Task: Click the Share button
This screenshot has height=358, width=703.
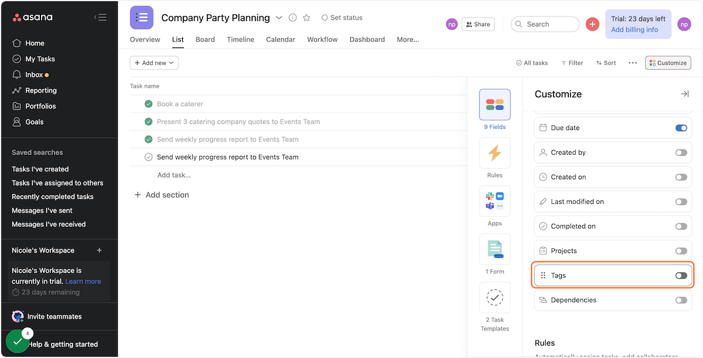Action: (478, 24)
